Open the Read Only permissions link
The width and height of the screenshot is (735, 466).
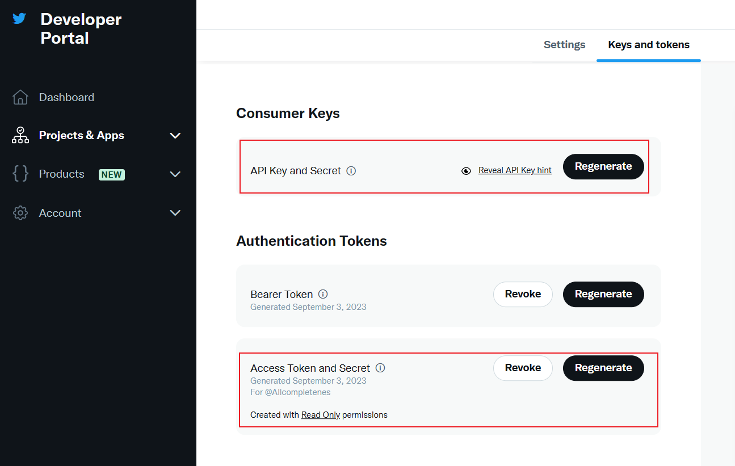pos(321,415)
